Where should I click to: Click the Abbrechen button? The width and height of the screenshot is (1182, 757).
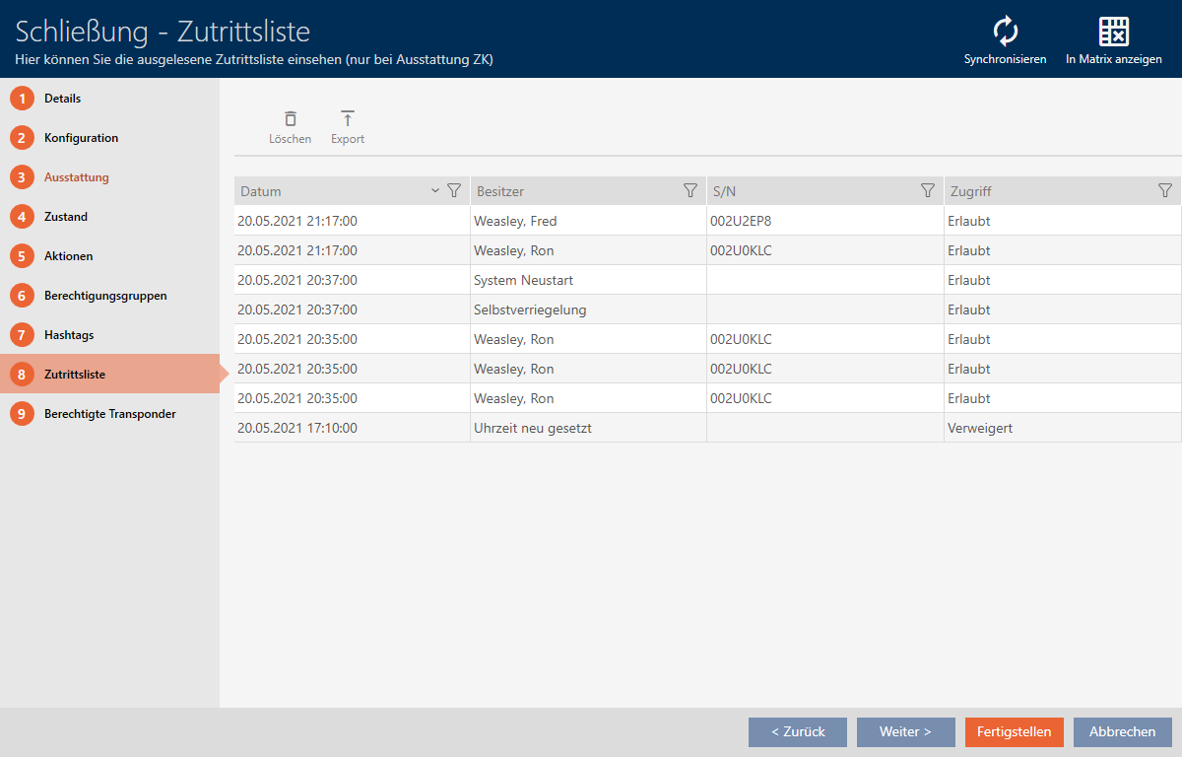pos(1122,732)
